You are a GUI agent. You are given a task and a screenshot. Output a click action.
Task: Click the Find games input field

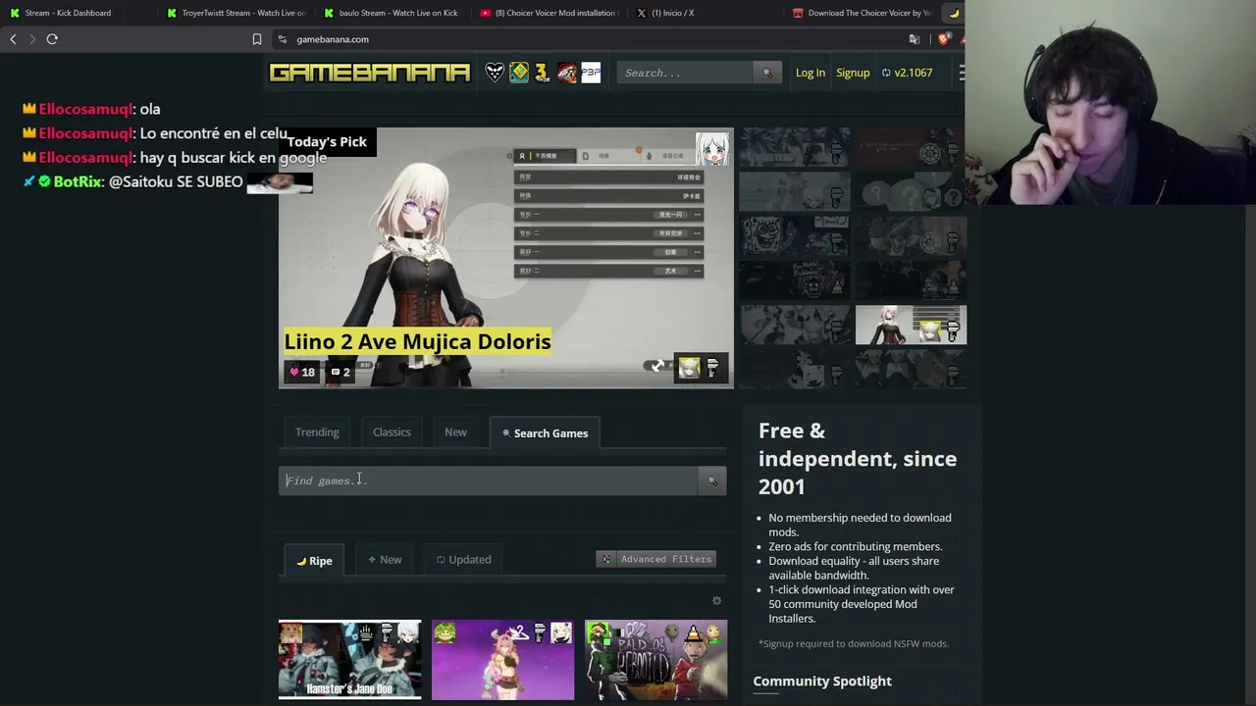point(489,480)
